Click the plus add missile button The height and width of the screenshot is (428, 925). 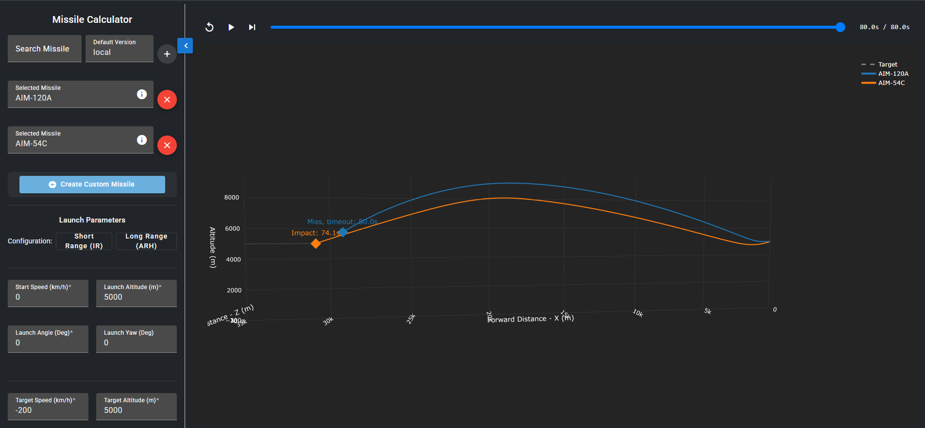coord(167,54)
